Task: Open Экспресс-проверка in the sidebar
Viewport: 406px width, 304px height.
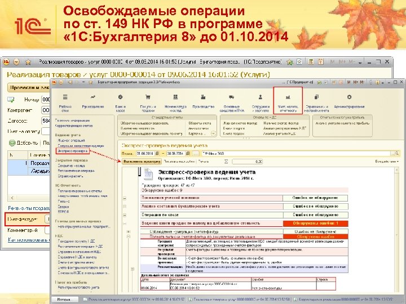Action: point(73,151)
